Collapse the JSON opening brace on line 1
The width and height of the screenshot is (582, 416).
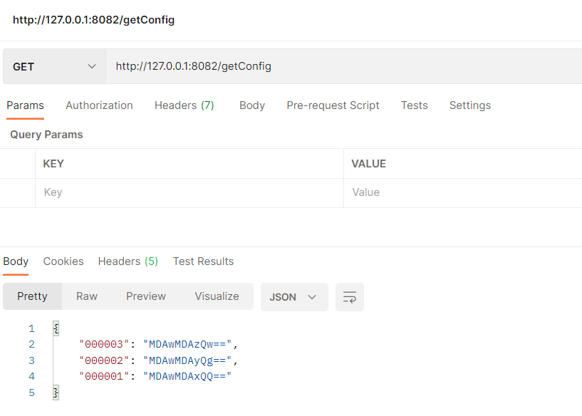[x=56, y=328]
